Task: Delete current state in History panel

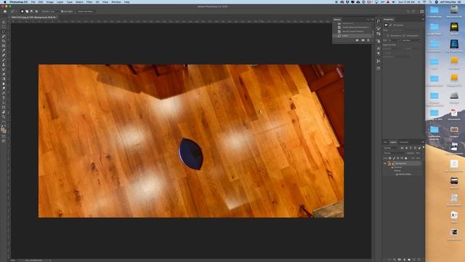Action: [x=368, y=40]
